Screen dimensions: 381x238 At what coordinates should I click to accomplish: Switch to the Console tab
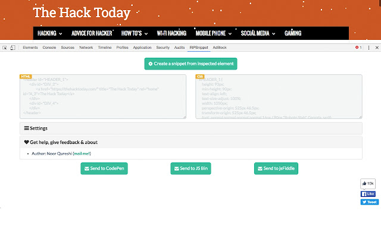coord(49,48)
